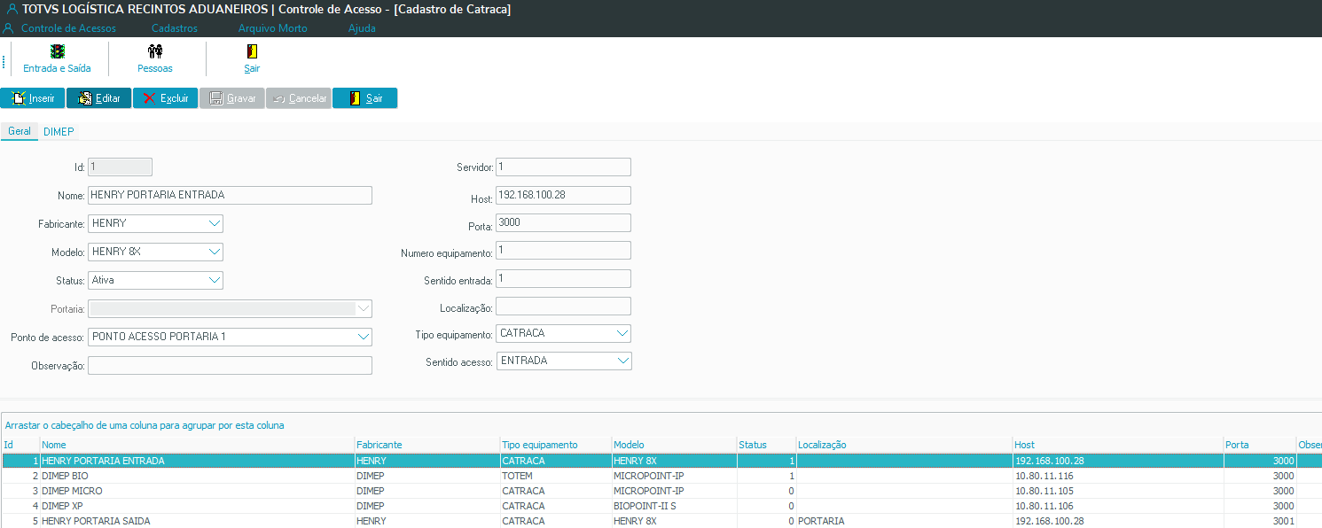The width and height of the screenshot is (1322, 528).
Task: Click the BIOPOINT-II S model cell
Action: point(674,506)
